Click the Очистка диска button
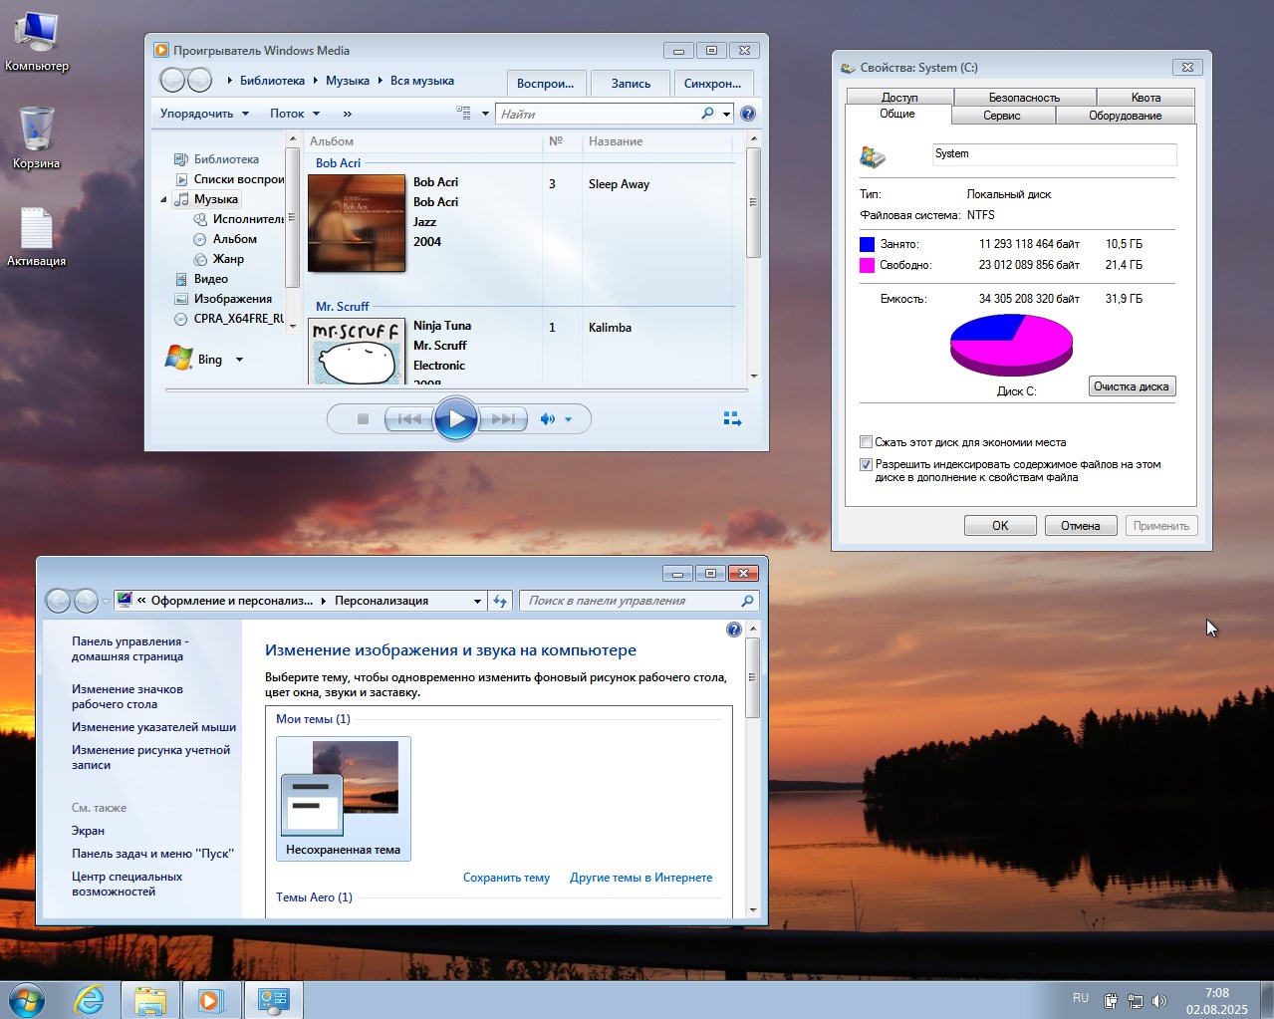The height and width of the screenshot is (1019, 1274). pyautogui.click(x=1132, y=386)
